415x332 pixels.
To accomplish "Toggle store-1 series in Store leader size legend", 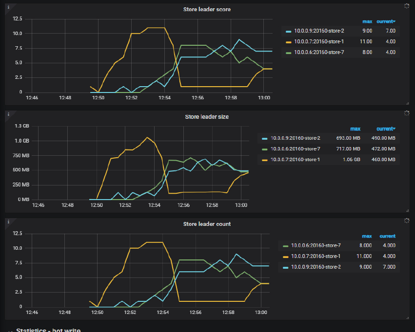I will tap(295, 160).
